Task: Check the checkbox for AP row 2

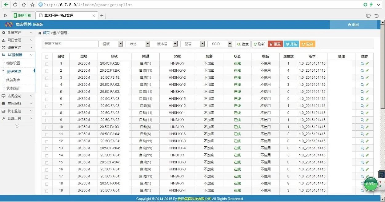Action: (x=47, y=71)
